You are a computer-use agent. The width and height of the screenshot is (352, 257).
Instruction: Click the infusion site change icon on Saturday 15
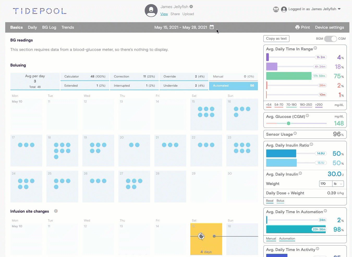(x=201, y=236)
